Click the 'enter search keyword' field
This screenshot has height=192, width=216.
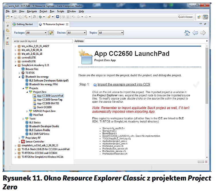(43, 41)
